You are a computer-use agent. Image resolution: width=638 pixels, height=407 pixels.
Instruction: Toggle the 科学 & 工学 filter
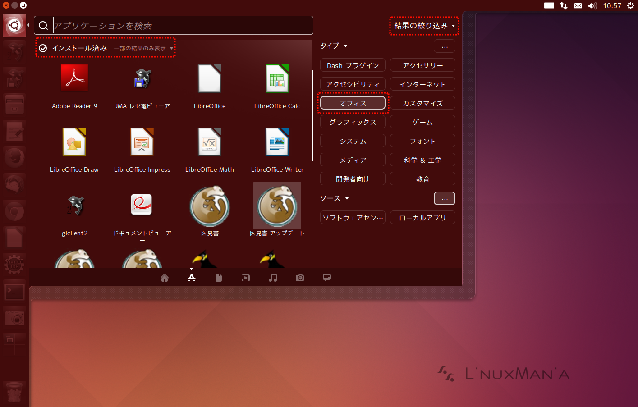tap(422, 160)
